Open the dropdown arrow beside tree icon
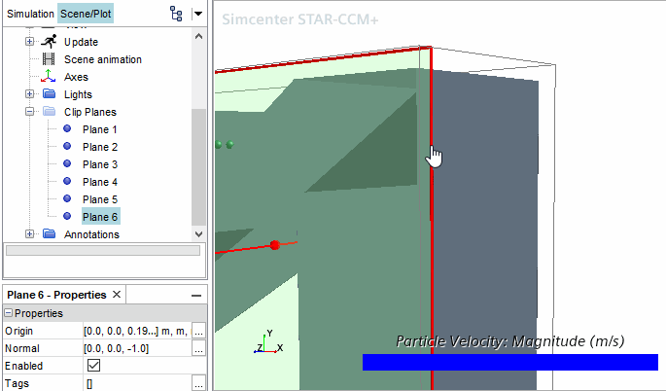666x391 pixels. [198, 14]
